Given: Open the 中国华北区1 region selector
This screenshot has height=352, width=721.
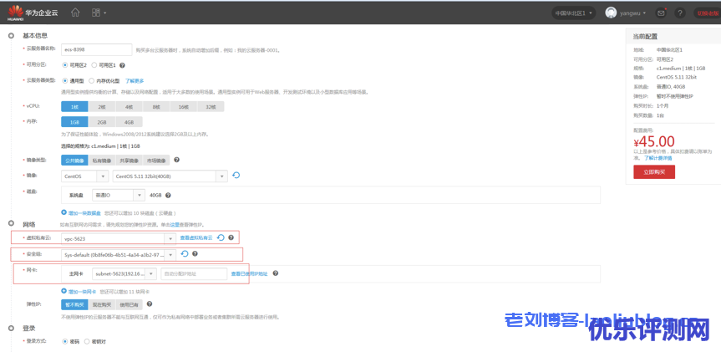Looking at the screenshot, I should tap(576, 13).
